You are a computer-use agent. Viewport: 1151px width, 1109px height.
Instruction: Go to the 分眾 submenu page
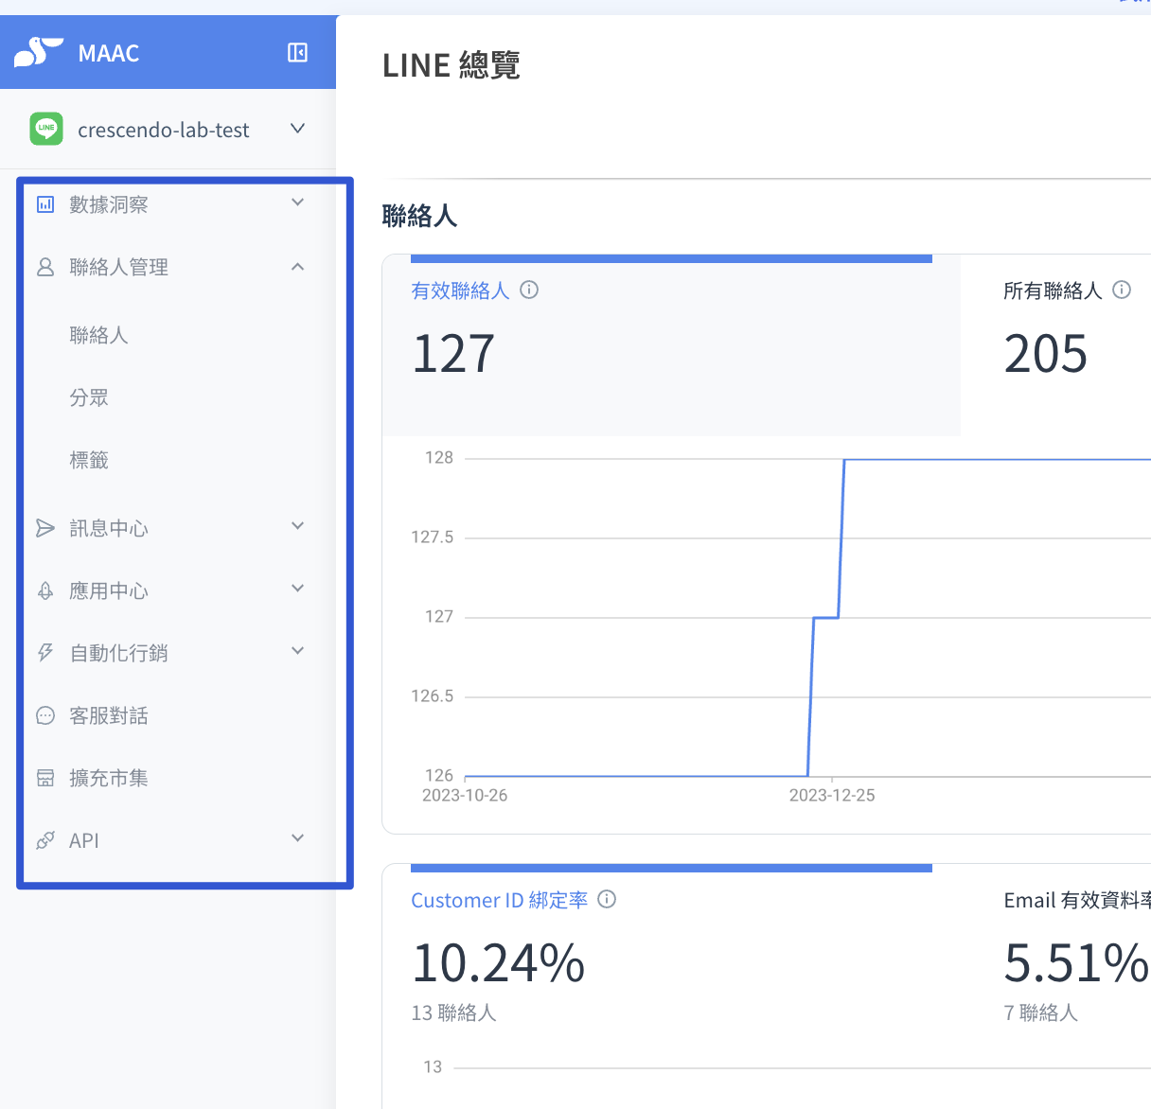tap(89, 398)
